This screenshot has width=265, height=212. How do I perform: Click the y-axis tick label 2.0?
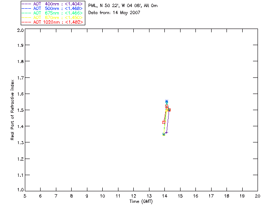[21, 31]
